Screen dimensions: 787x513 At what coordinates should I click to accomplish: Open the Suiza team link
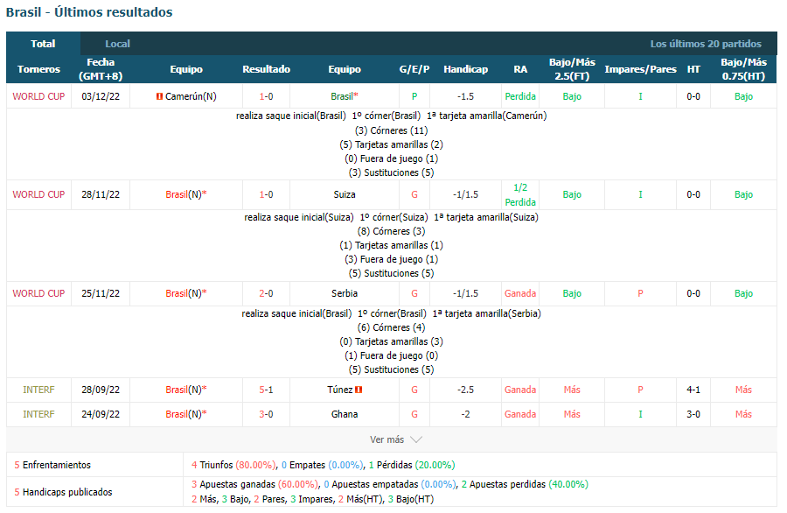tap(345, 194)
